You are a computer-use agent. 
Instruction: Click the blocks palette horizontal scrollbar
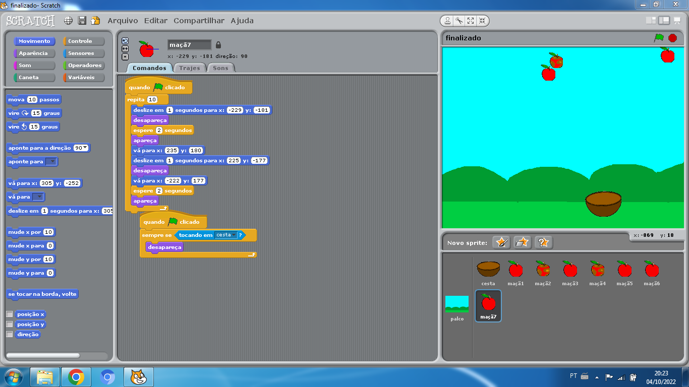43,356
